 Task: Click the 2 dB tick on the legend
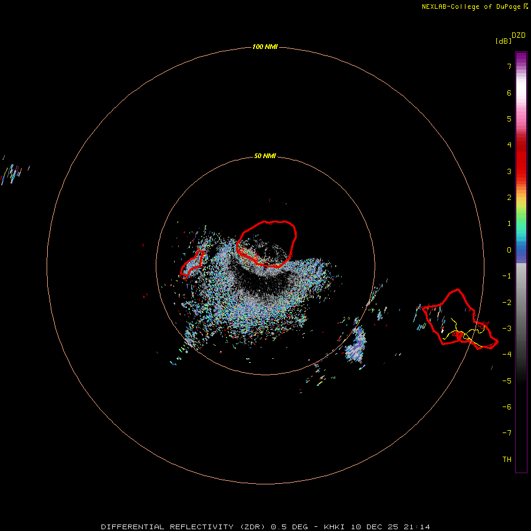click(509, 198)
